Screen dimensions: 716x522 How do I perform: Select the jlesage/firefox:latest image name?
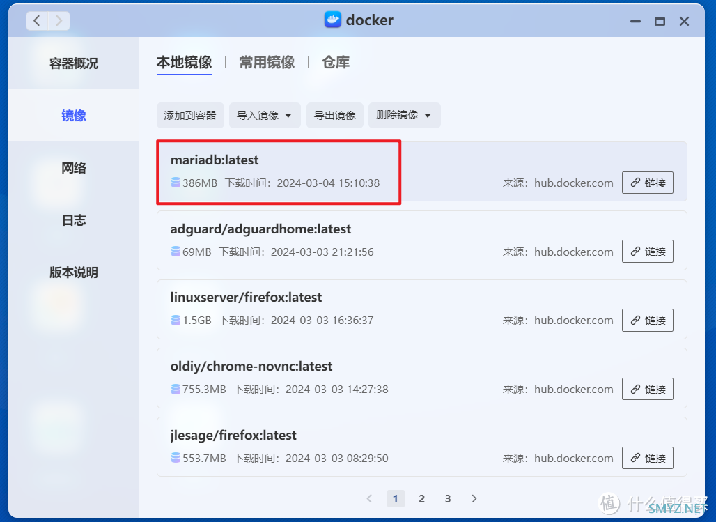(233, 436)
